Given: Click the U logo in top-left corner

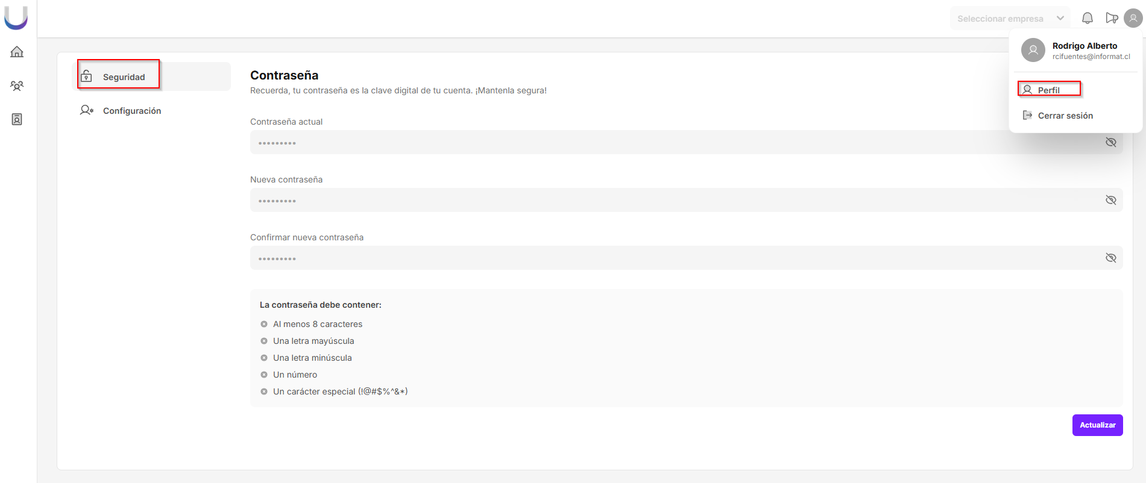Looking at the screenshot, I should pos(16,17).
